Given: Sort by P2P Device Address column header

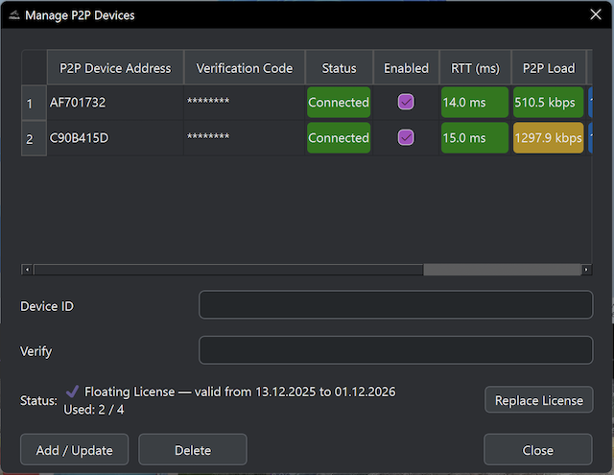Looking at the screenshot, I should pyautogui.click(x=115, y=68).
